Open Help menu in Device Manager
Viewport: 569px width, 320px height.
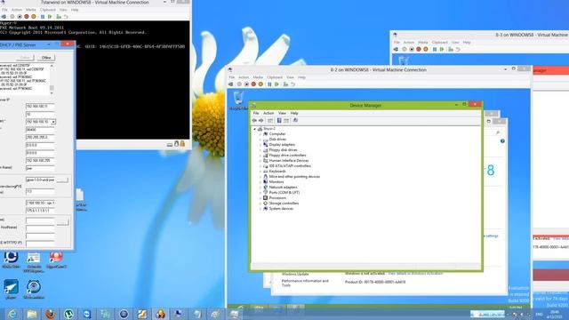click(x=294, y=113)
